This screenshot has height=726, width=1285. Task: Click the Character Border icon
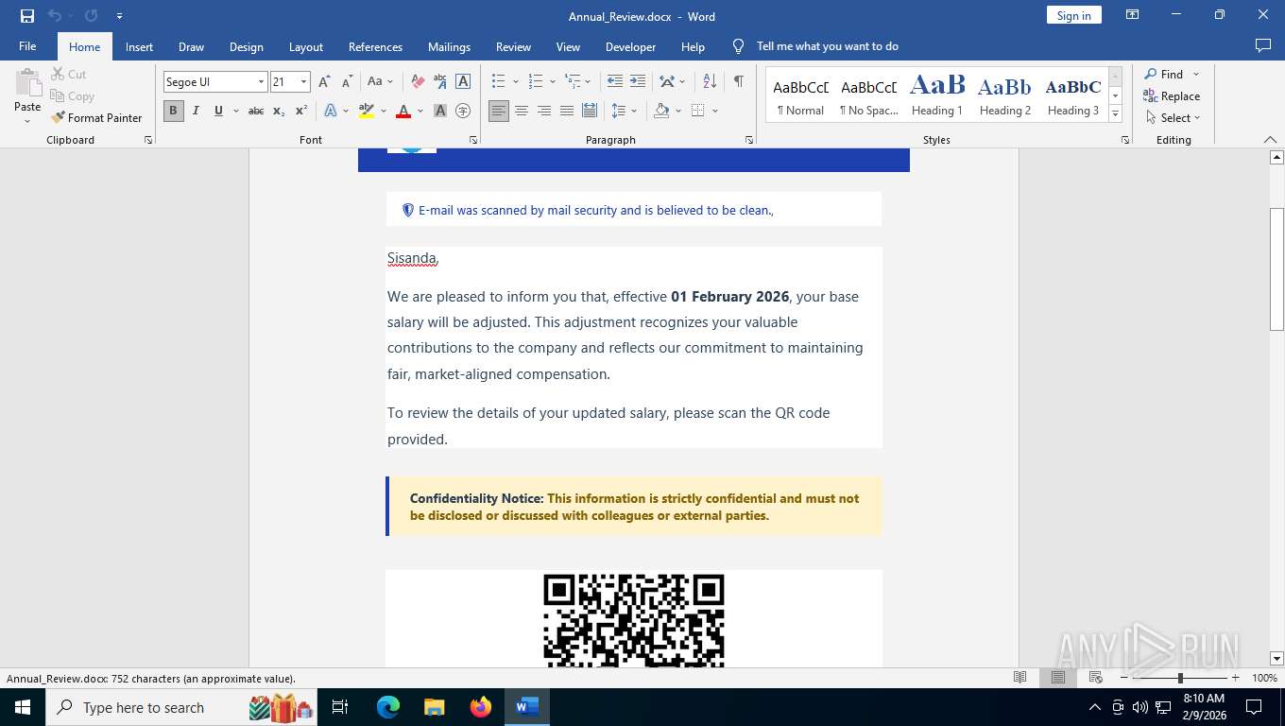pos(463,81)
